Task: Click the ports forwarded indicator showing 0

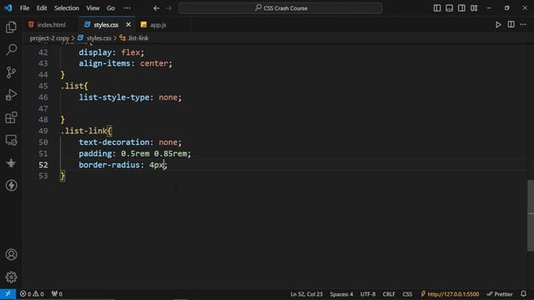Action: [57, 294]
